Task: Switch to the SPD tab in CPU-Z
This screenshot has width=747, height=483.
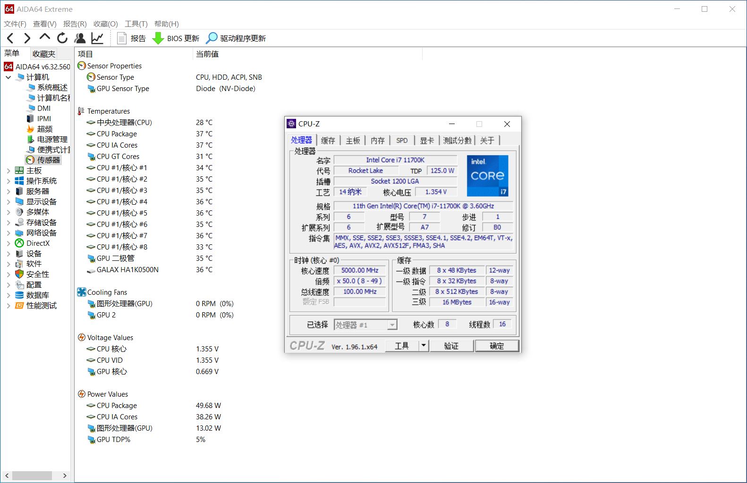Action: pyautogui.click(x=402, y=141)
